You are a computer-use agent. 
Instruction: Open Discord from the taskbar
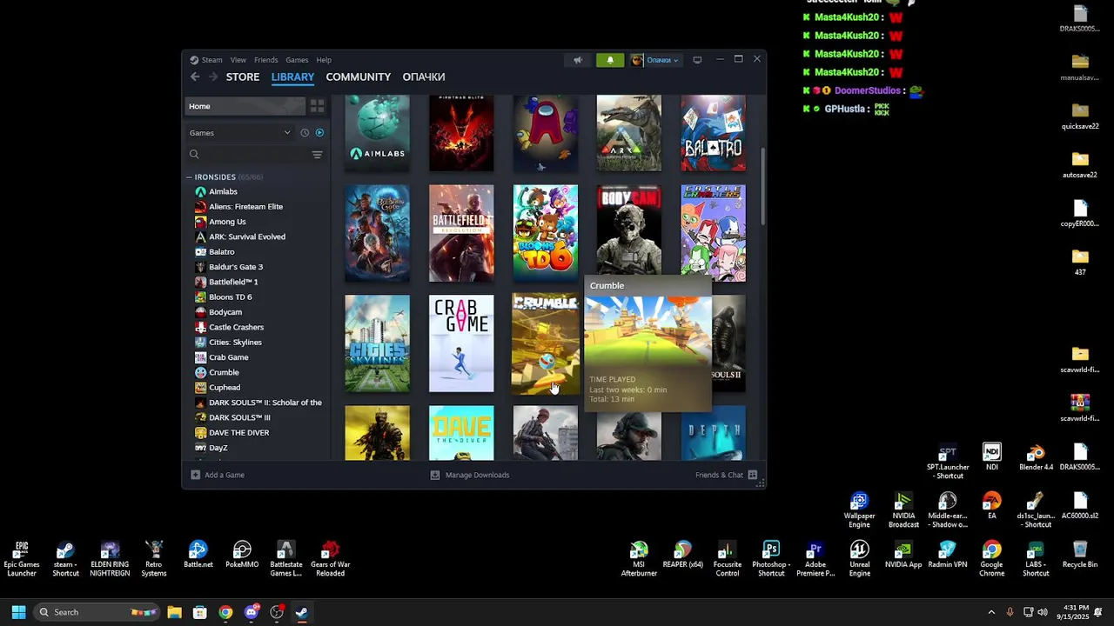tap(252, 612)
